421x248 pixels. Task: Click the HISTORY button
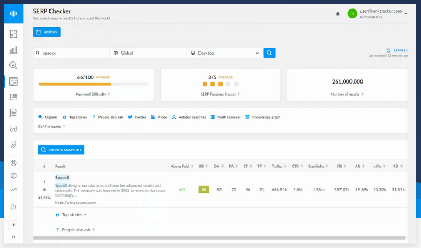click(x=47, y=32)
